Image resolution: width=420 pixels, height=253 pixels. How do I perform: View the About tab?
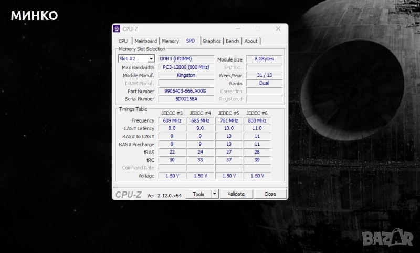[x=251, y=41]
